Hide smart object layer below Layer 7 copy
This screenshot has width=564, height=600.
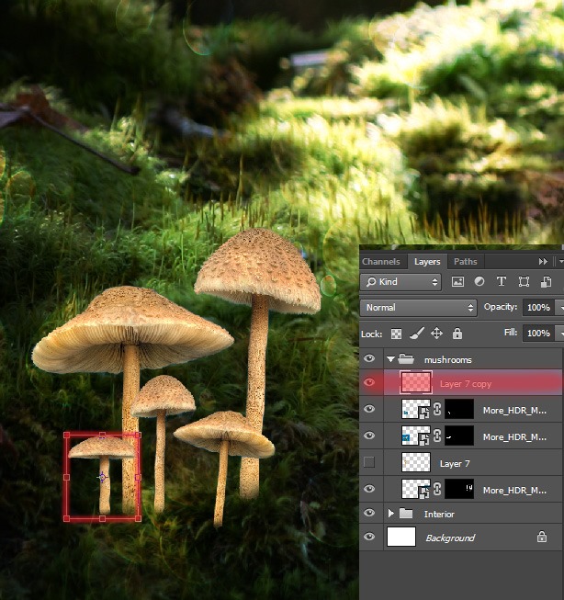(x=369, y=409)
